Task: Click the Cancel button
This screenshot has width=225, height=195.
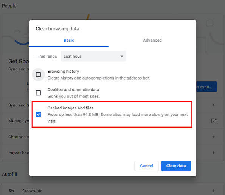Action: point(146,166)
